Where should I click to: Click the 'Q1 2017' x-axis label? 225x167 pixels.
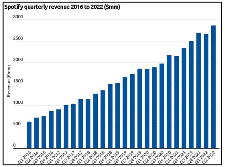(54, 157)
